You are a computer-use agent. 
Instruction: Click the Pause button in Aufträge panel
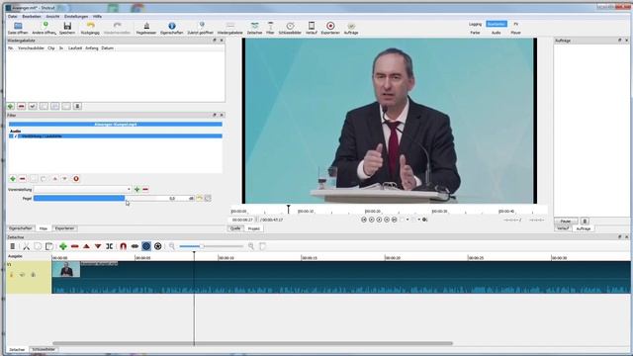point(566,222)
